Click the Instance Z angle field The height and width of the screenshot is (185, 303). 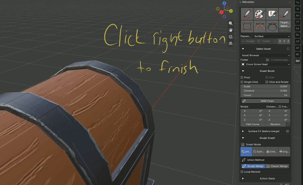pos(277,120)
